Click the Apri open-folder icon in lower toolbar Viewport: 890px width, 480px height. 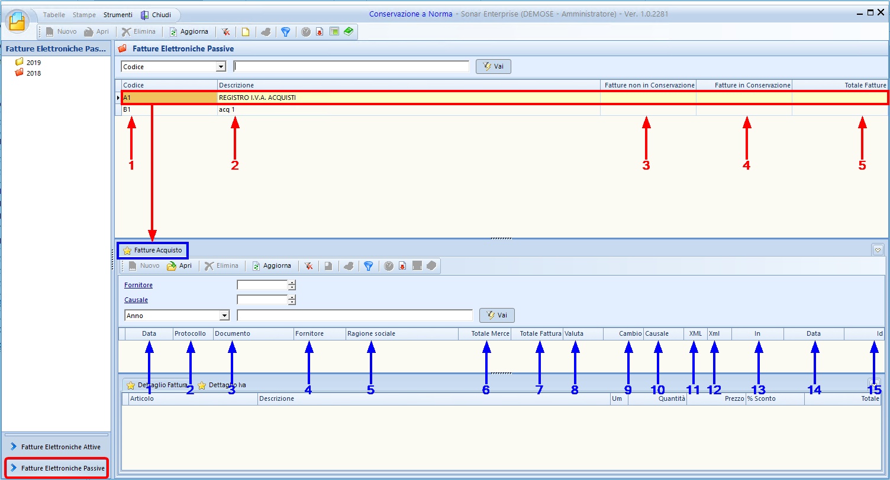[x=179, y=266]
